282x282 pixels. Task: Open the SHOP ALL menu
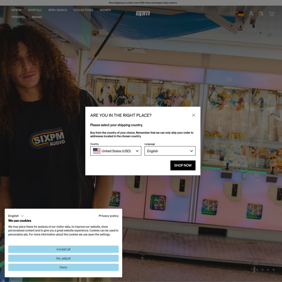click(x=35, y=10)
